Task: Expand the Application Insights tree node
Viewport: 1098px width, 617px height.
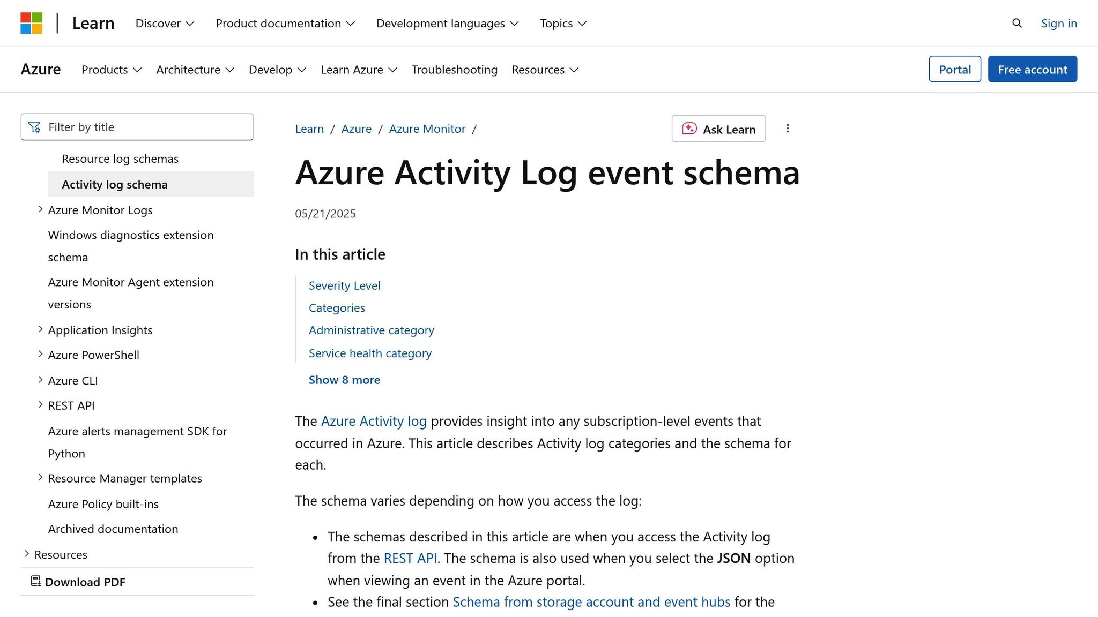Action: pyautogui.click(x=40, y=329)
